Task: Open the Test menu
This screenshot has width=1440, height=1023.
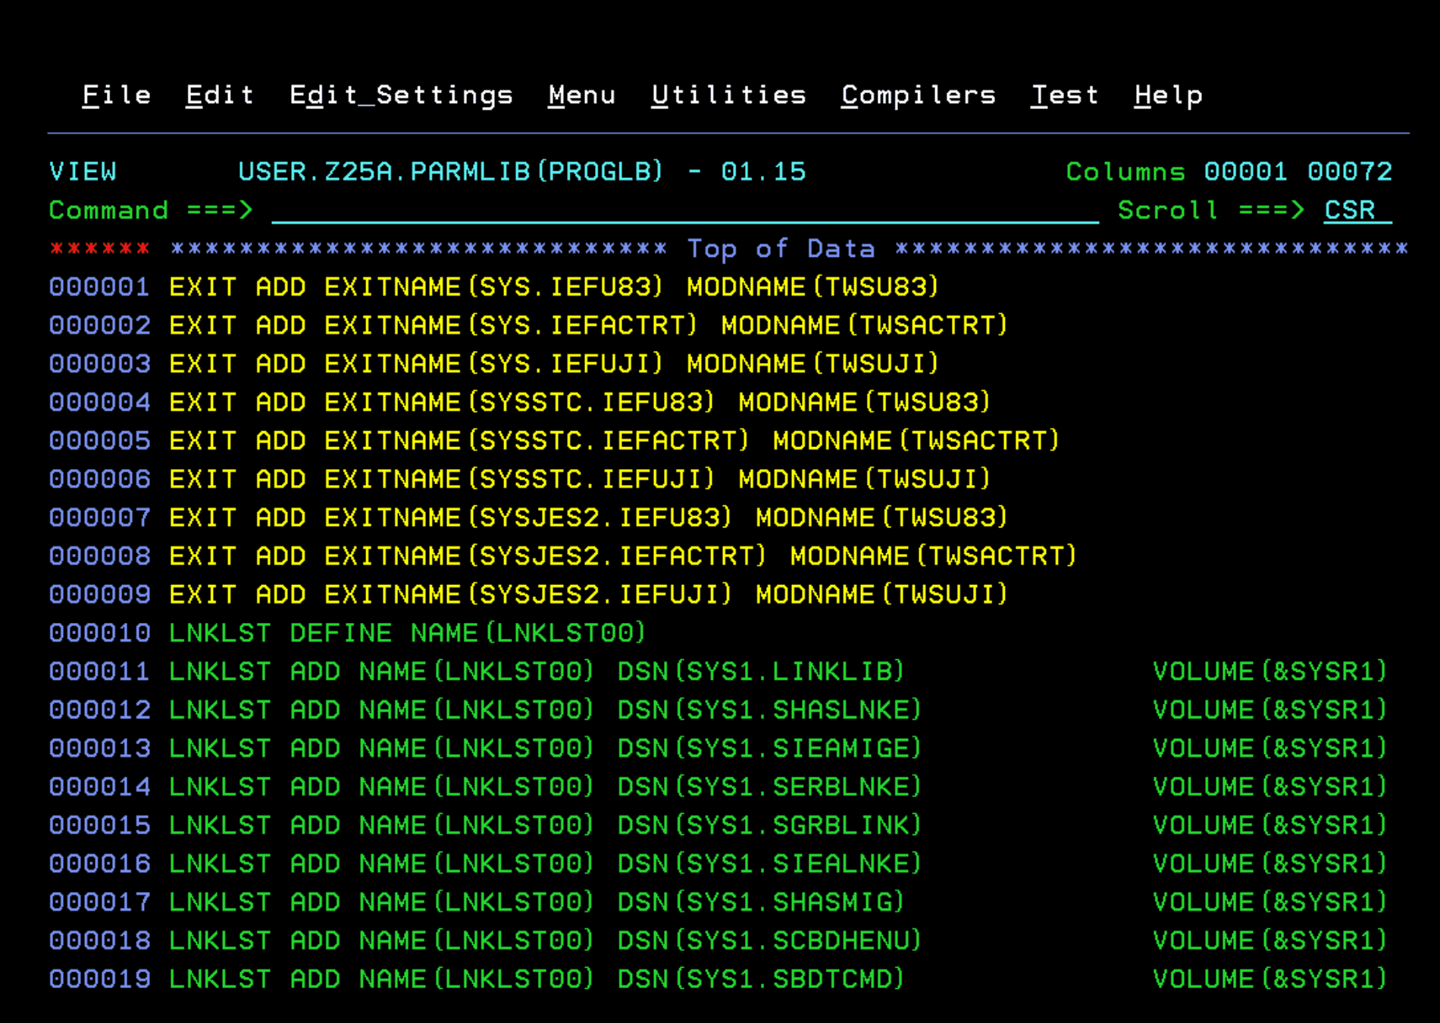Action: [1064, 95]
